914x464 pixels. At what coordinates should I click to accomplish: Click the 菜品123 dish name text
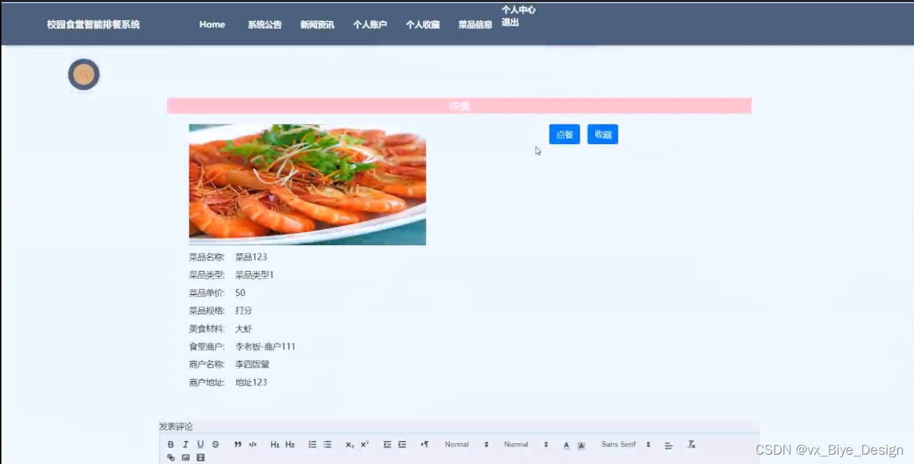[251, 257]
